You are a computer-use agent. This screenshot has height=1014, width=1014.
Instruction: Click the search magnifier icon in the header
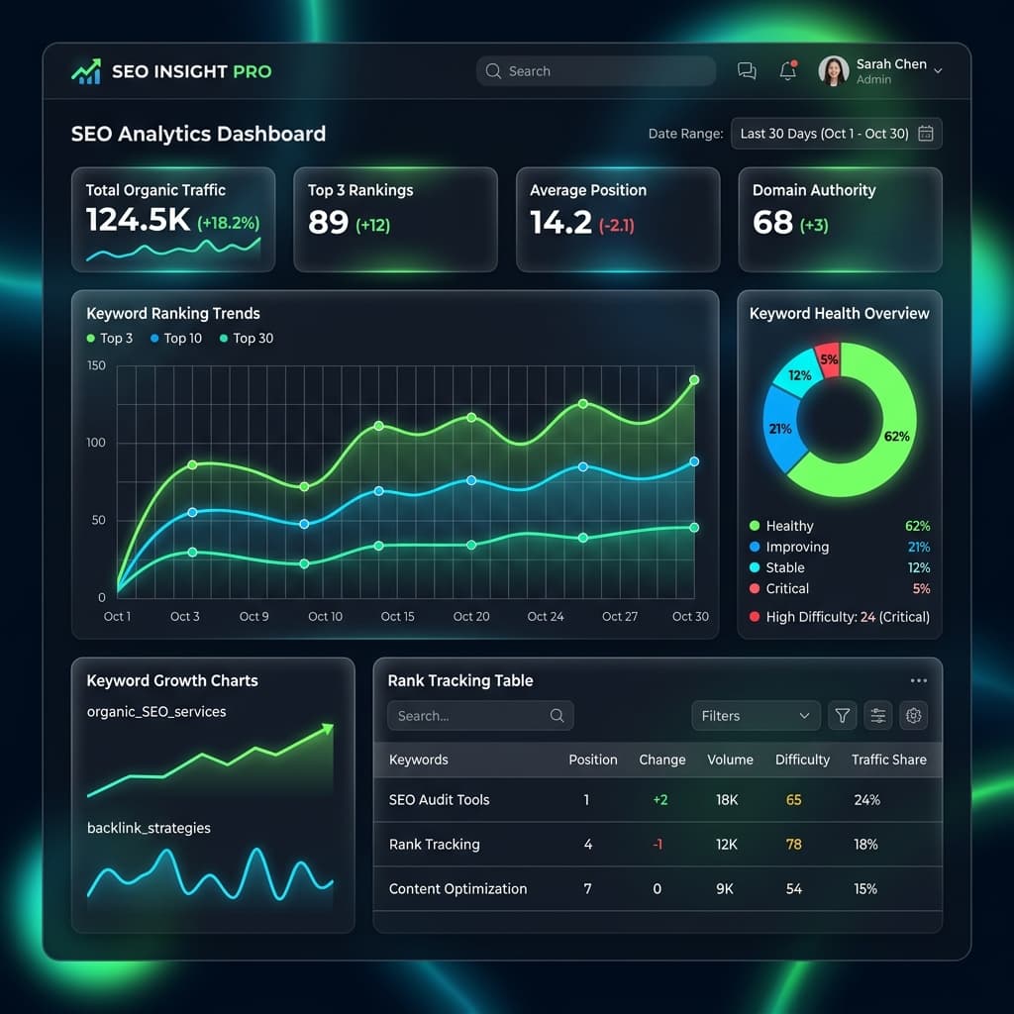tap(492, 70)
